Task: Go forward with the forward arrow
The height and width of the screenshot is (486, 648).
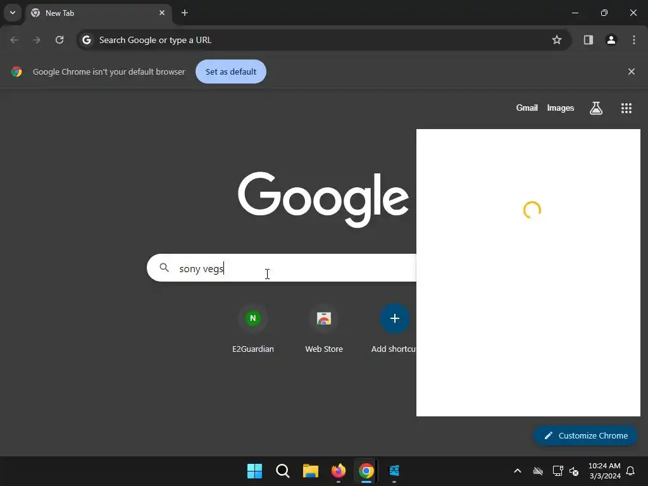Action: tap(37, 40)
